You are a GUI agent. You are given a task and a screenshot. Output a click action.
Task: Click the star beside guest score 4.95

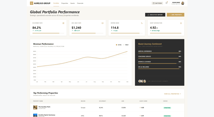pos(140,108)
